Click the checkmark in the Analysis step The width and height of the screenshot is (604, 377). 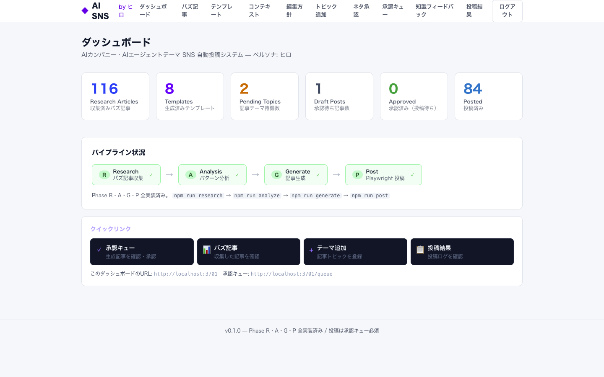pyautogui.click(x=237, y=175)
